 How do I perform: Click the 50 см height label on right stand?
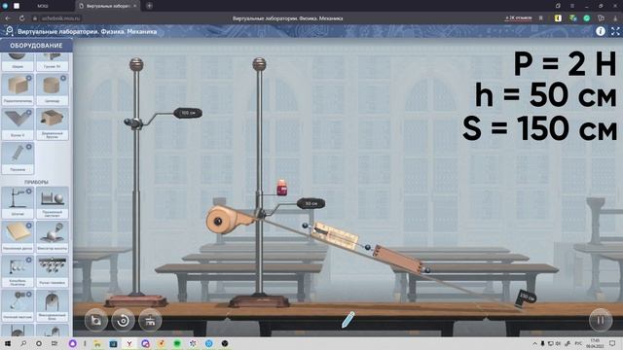[x=311, y=203]
